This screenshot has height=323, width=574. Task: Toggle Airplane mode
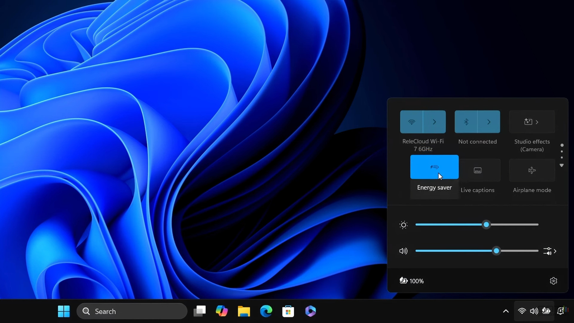click(x=532, y=170)
